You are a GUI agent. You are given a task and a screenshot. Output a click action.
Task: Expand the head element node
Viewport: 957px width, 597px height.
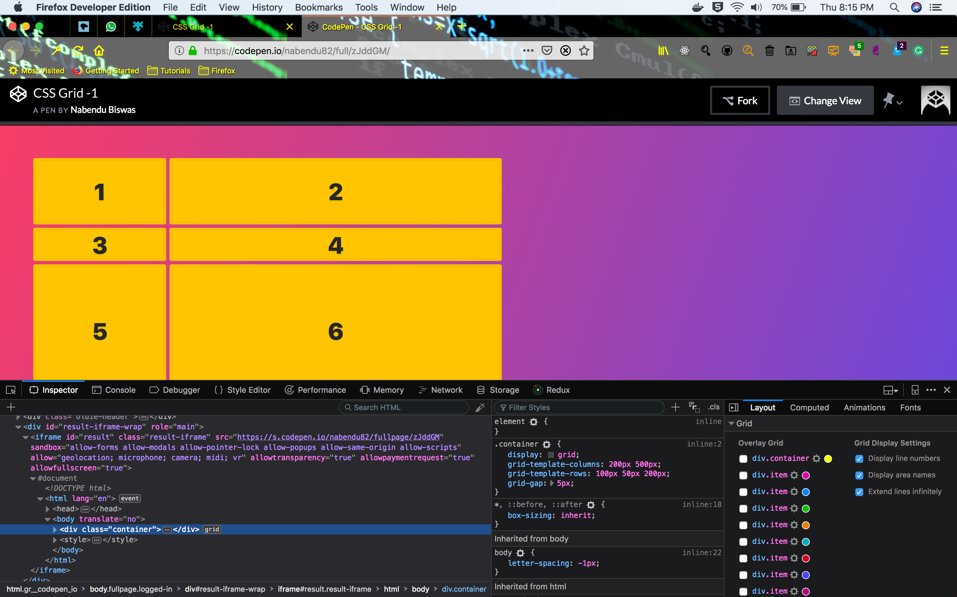coord(48,509)
